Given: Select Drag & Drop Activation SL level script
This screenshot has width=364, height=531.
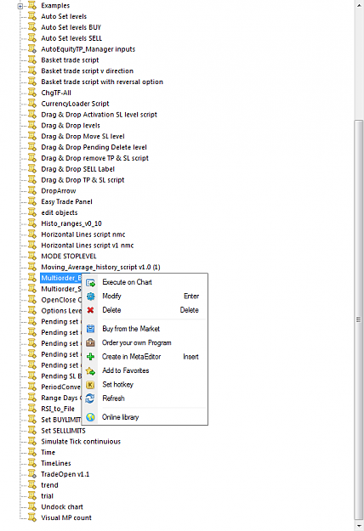Looking at the screenshot, I should point(99,115).
